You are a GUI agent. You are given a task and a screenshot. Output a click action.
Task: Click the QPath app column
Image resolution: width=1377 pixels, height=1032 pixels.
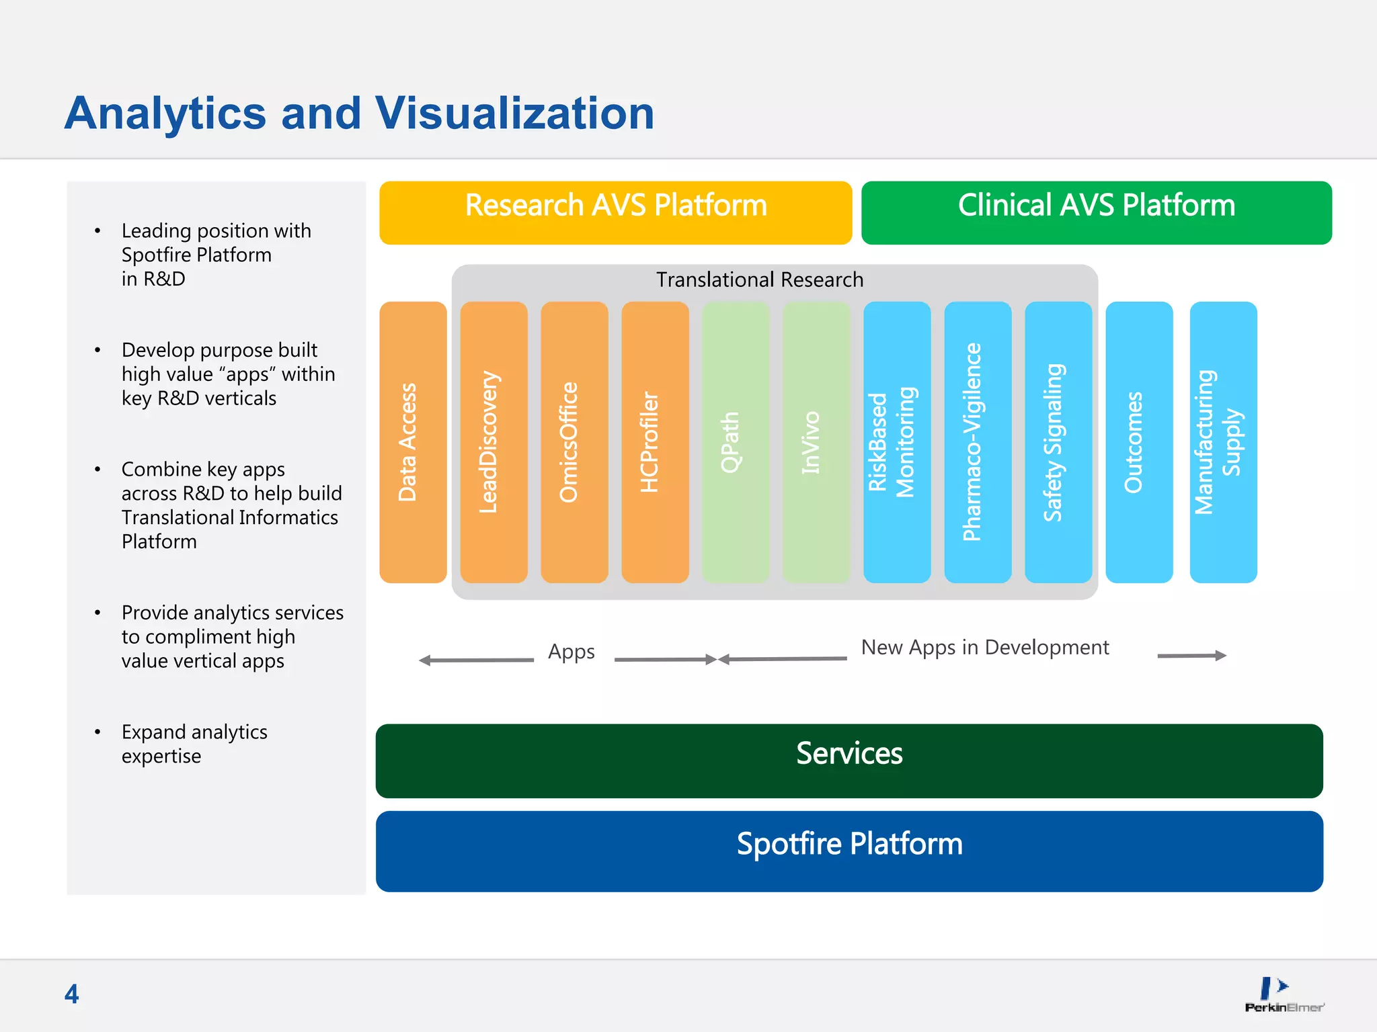[736, 442]
